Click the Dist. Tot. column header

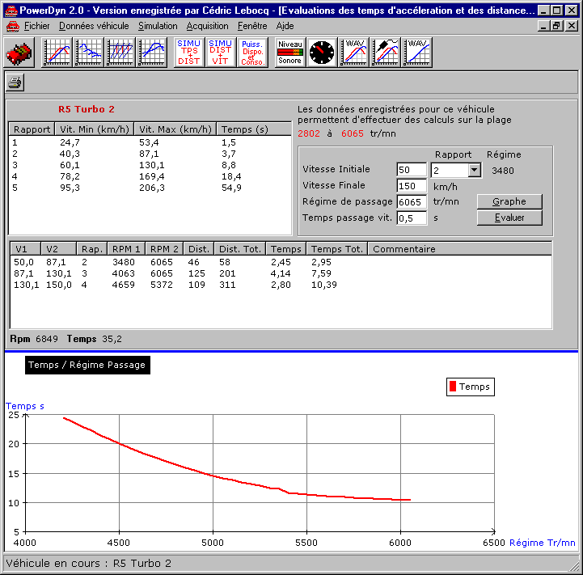pyautogui.click(x=240, y=249)
